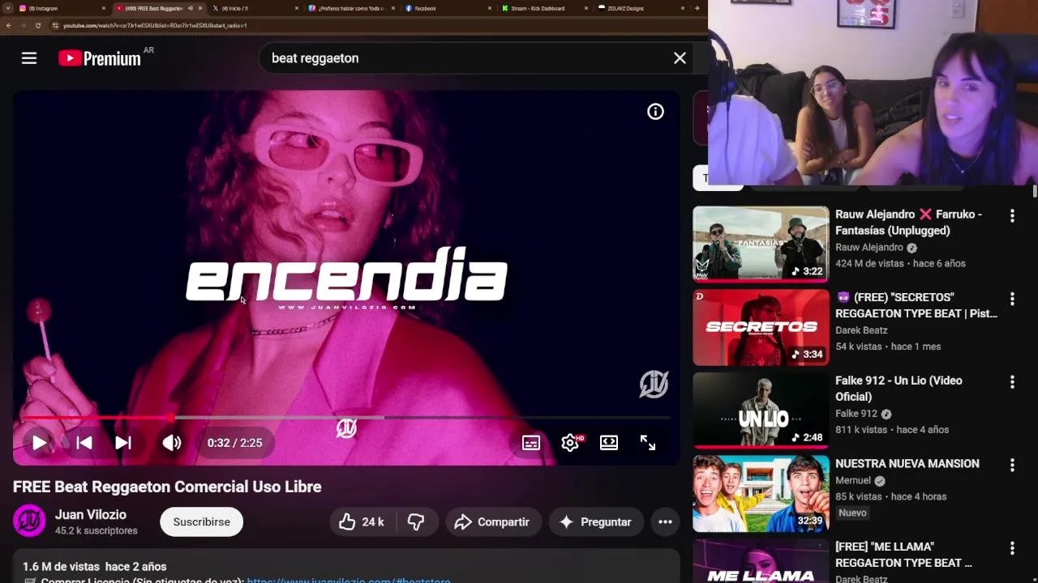Mute audio icon on the YouTube tab
The image size is (1038, 583).
(x=191, y=8)
